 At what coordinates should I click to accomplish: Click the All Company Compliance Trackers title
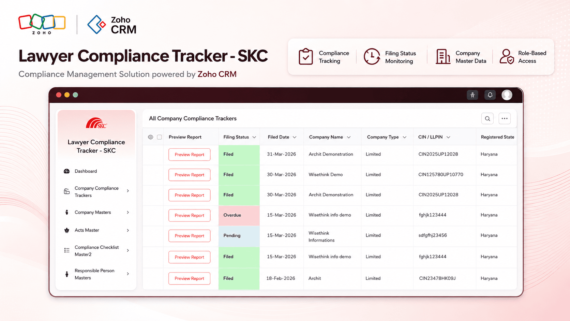[x=193, y=118]
